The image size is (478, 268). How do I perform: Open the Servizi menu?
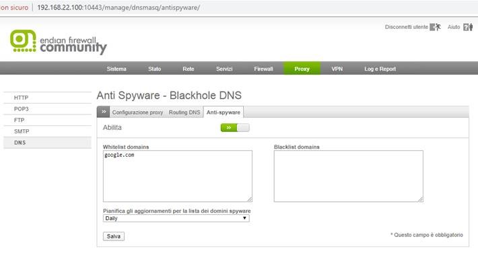coord(224,69)
